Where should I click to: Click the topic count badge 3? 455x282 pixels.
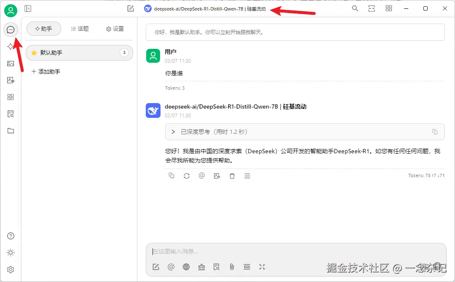(x=124, y=53)
